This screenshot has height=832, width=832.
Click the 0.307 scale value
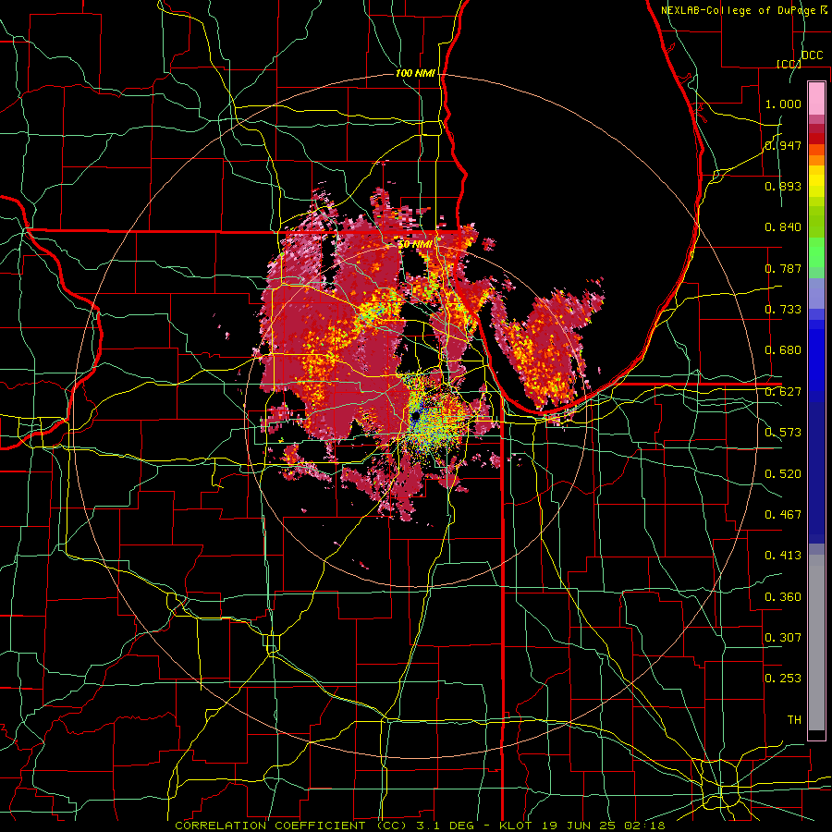[x=783, y=638]
